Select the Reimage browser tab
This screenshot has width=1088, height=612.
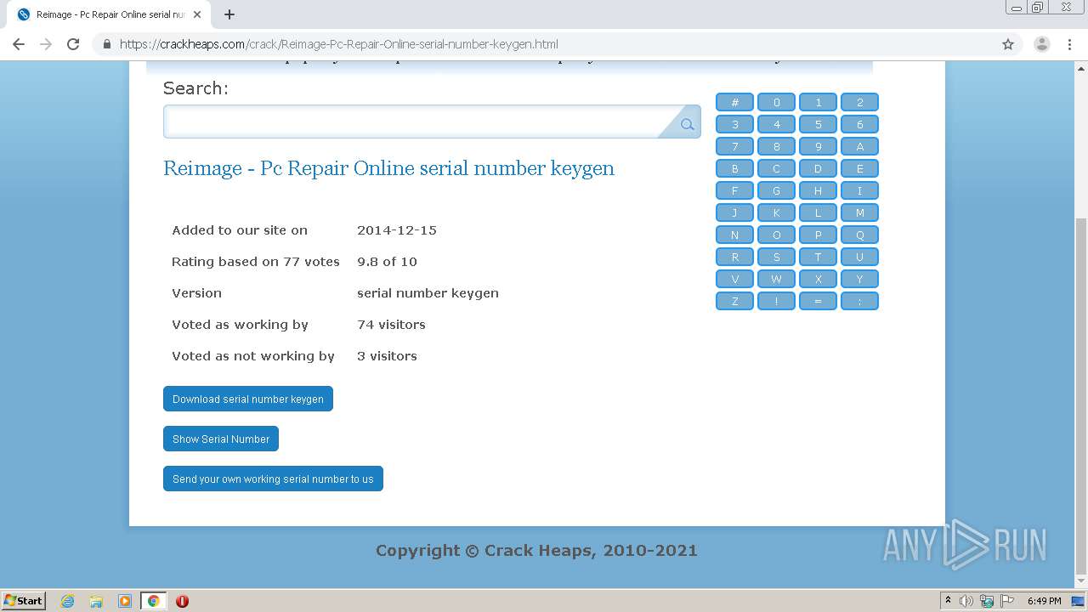(x=110, y=14)
